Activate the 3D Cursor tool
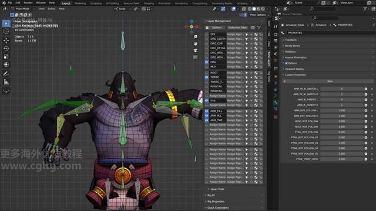The width and height of the screenshot is (376, 211). point(6,31)
